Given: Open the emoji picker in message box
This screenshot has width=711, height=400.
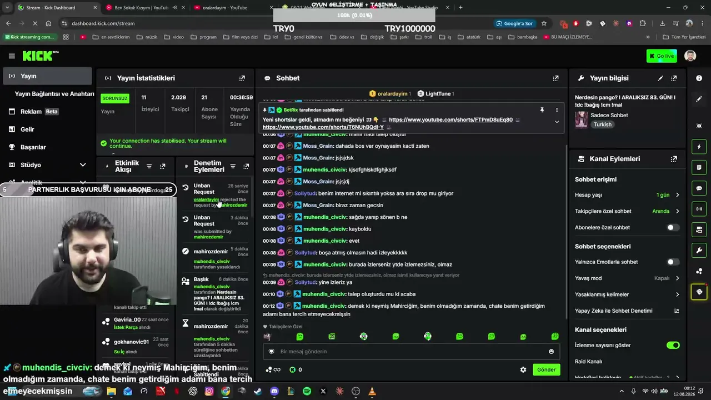Looking at the screenshot, I should click(x=551, y=352).
